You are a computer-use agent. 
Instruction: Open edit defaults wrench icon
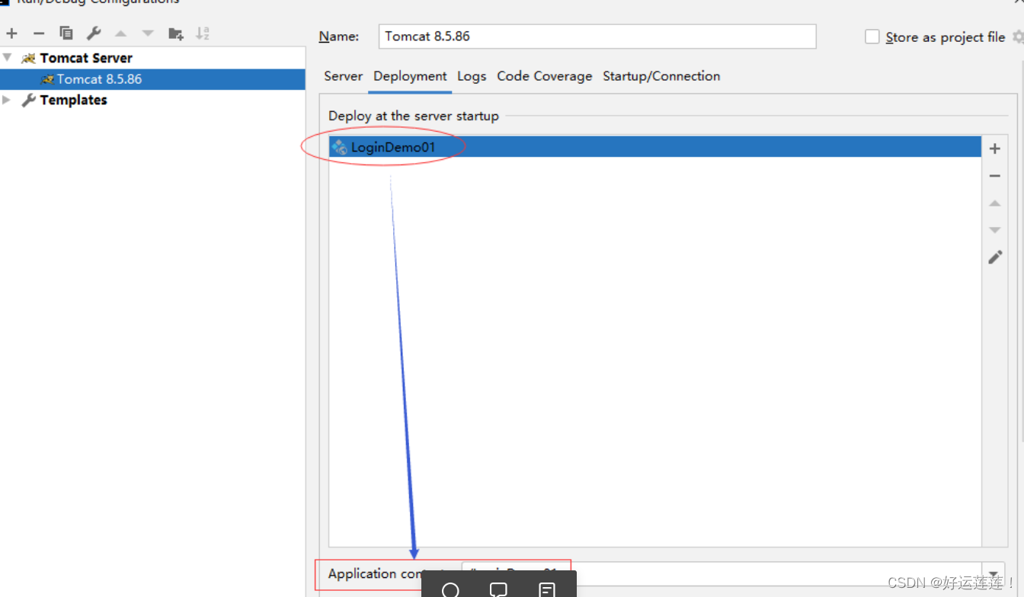[x=94, y=34]
